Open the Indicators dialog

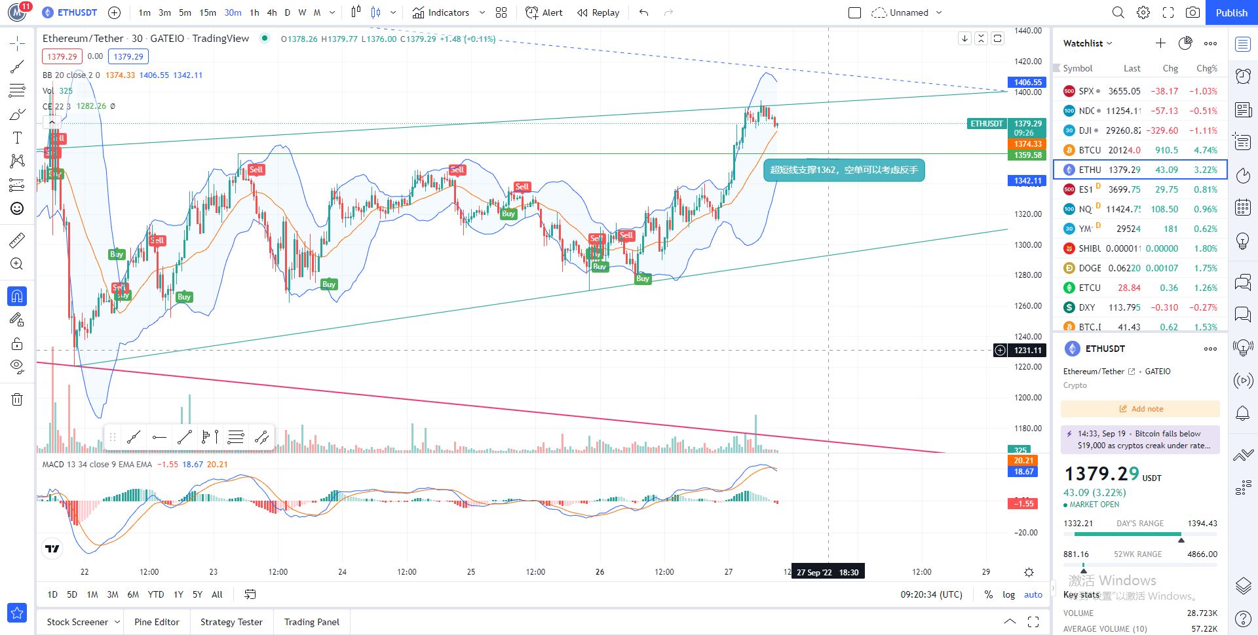click(x=440, y=12)
